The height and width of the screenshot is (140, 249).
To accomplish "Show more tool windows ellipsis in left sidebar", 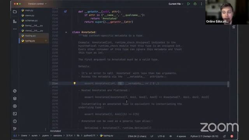I will pos(15,29).
